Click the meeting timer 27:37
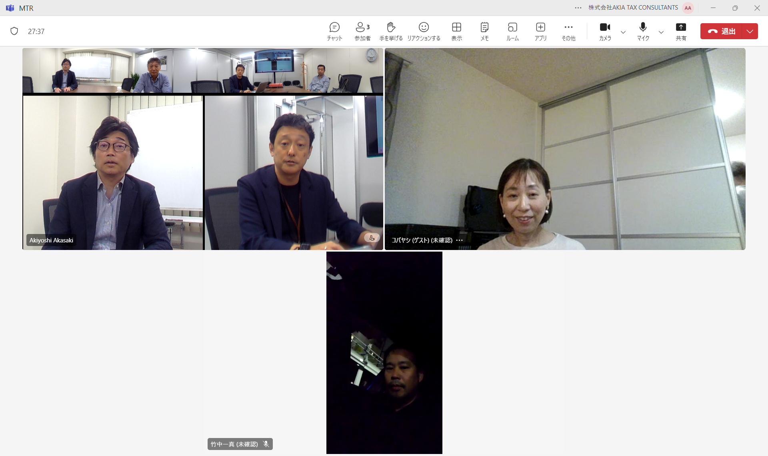 [36, 31]
